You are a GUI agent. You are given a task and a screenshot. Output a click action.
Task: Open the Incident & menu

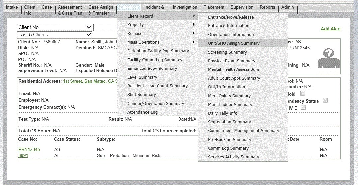click(x=154, y=7)
